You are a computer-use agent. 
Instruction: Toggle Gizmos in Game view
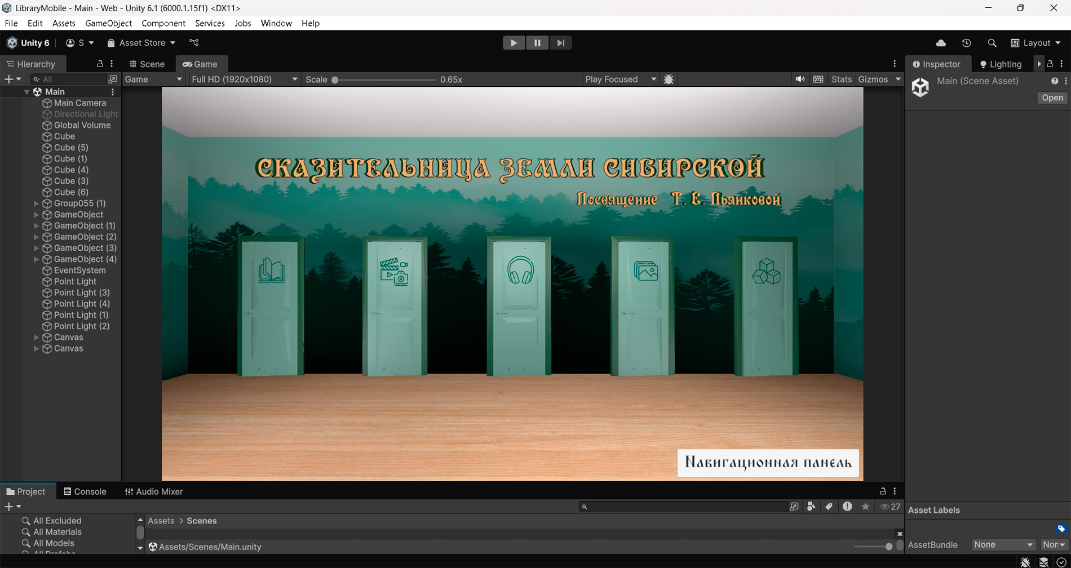click(873, 79)
